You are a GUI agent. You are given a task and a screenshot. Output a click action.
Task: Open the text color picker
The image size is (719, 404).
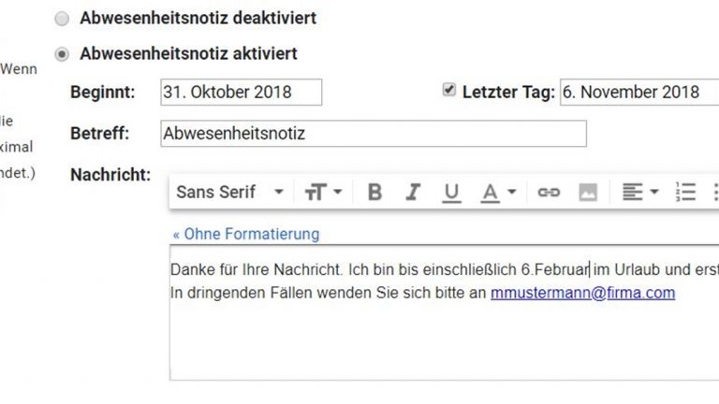[x=491, y=193]
